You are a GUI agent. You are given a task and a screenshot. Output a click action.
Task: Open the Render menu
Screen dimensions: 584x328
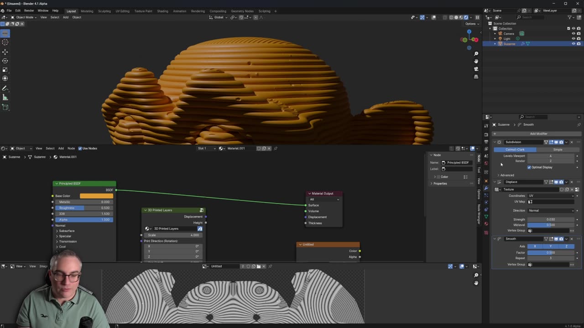(29, 10)
